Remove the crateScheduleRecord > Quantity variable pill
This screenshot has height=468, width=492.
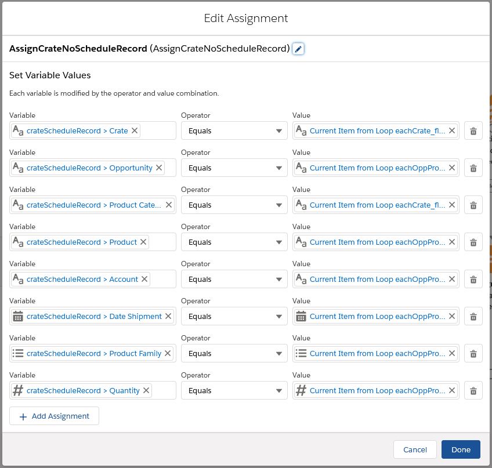tap(146, 391)
